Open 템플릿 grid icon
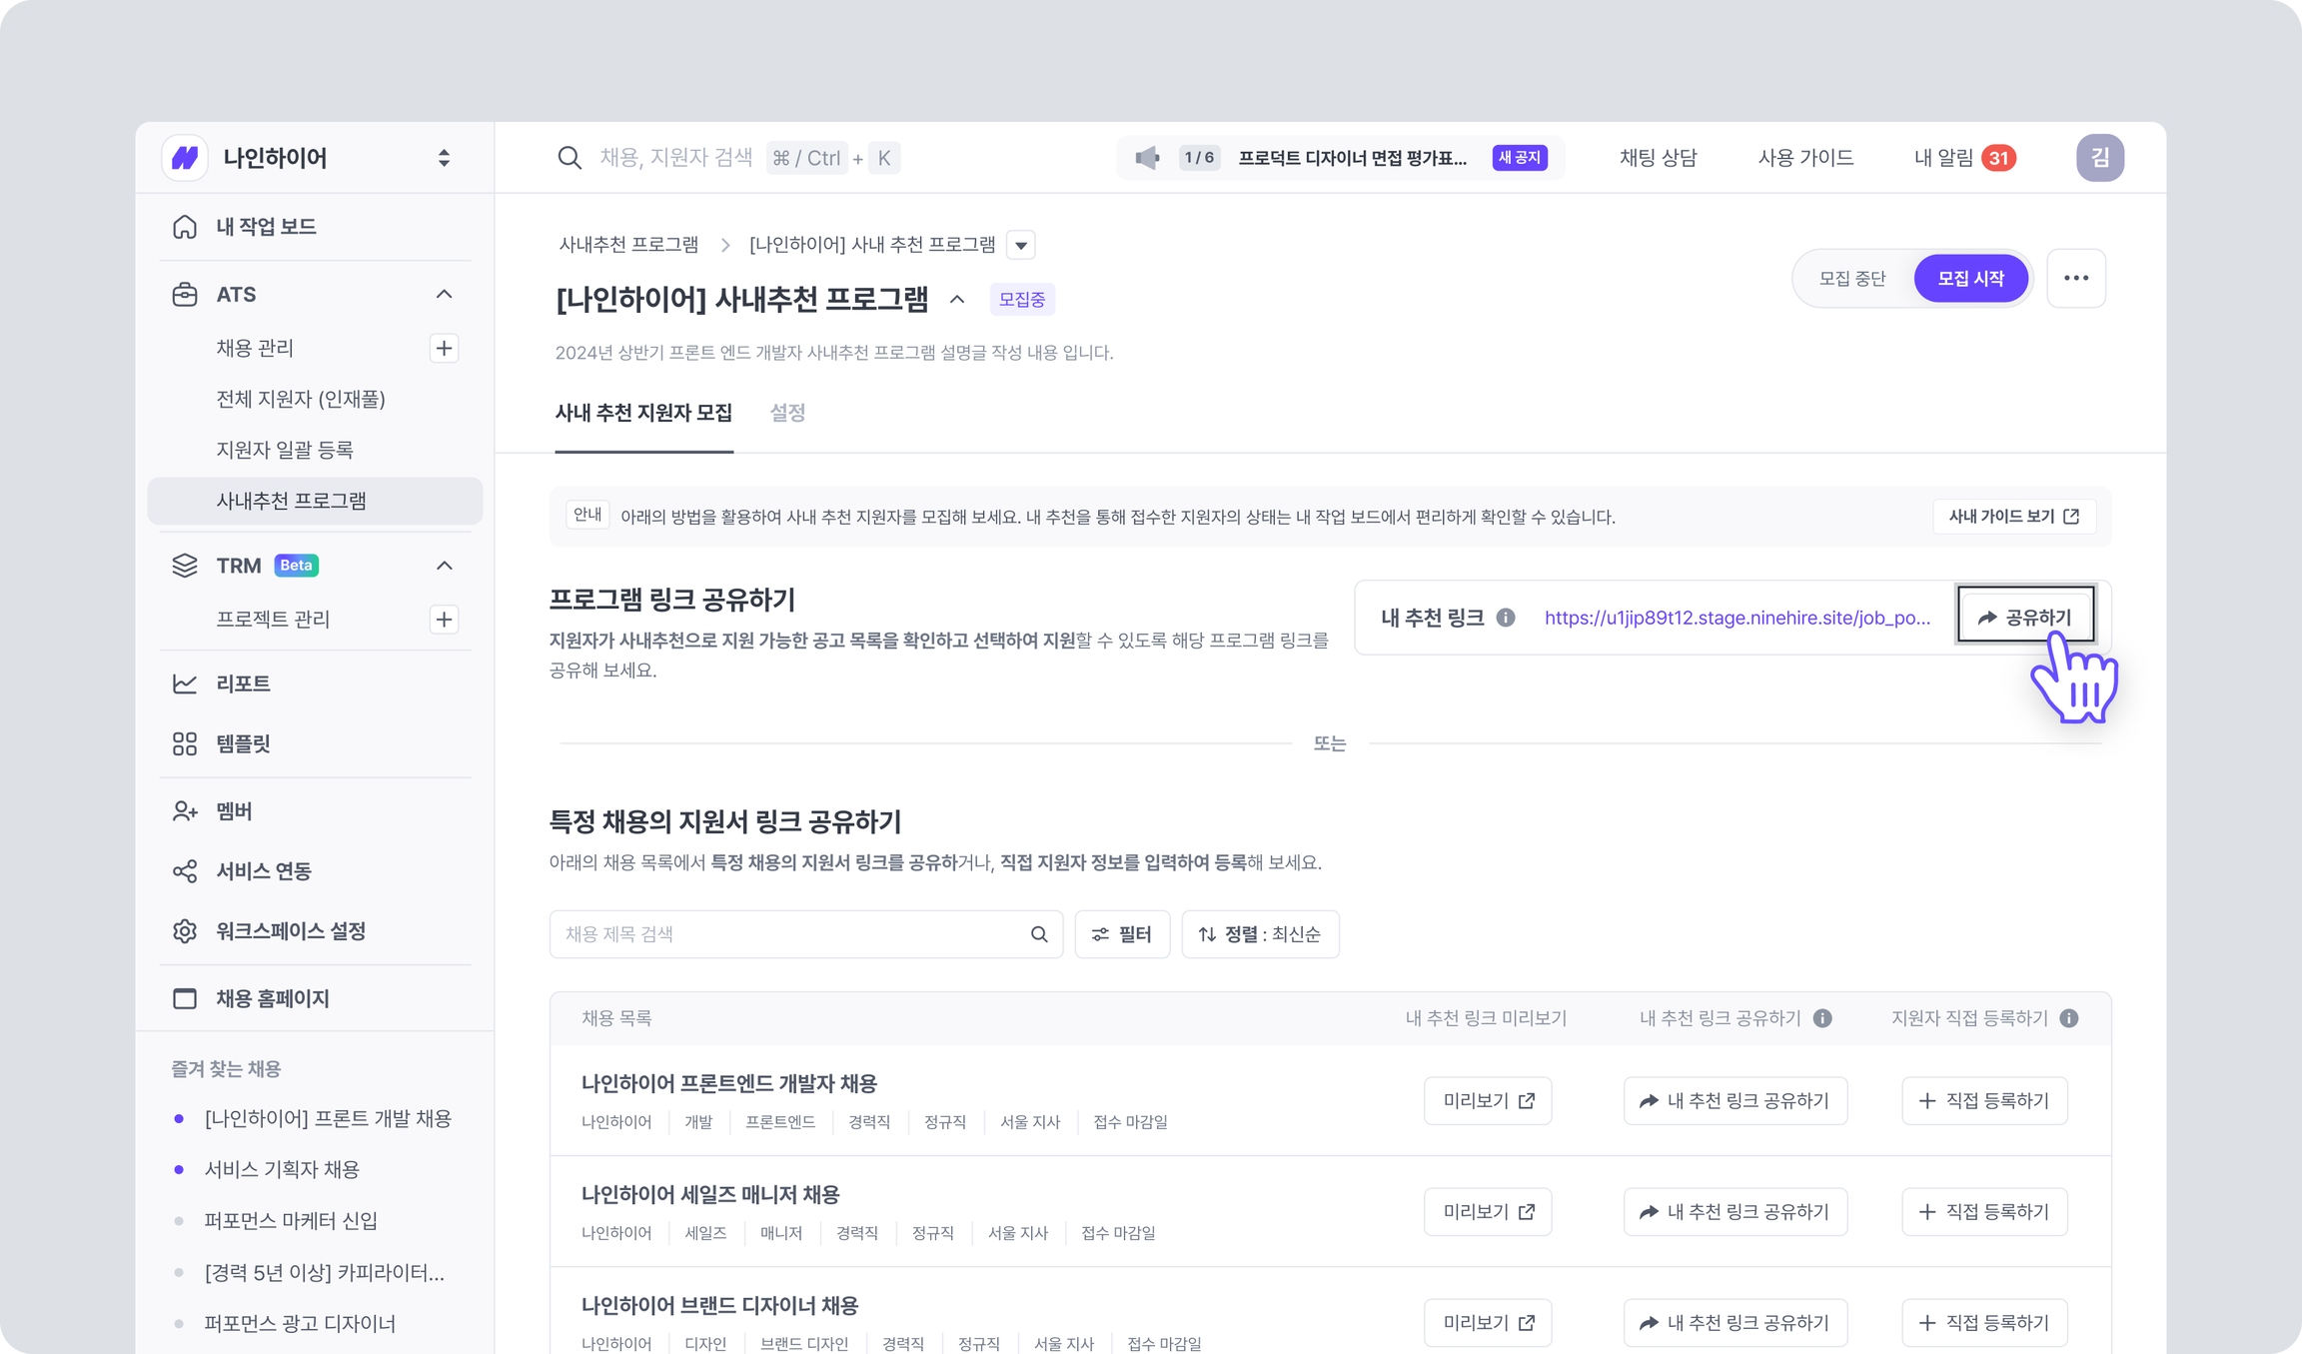Image resolution: width=2302 pixels, height=1354 pixels. [x=185, y=743]
